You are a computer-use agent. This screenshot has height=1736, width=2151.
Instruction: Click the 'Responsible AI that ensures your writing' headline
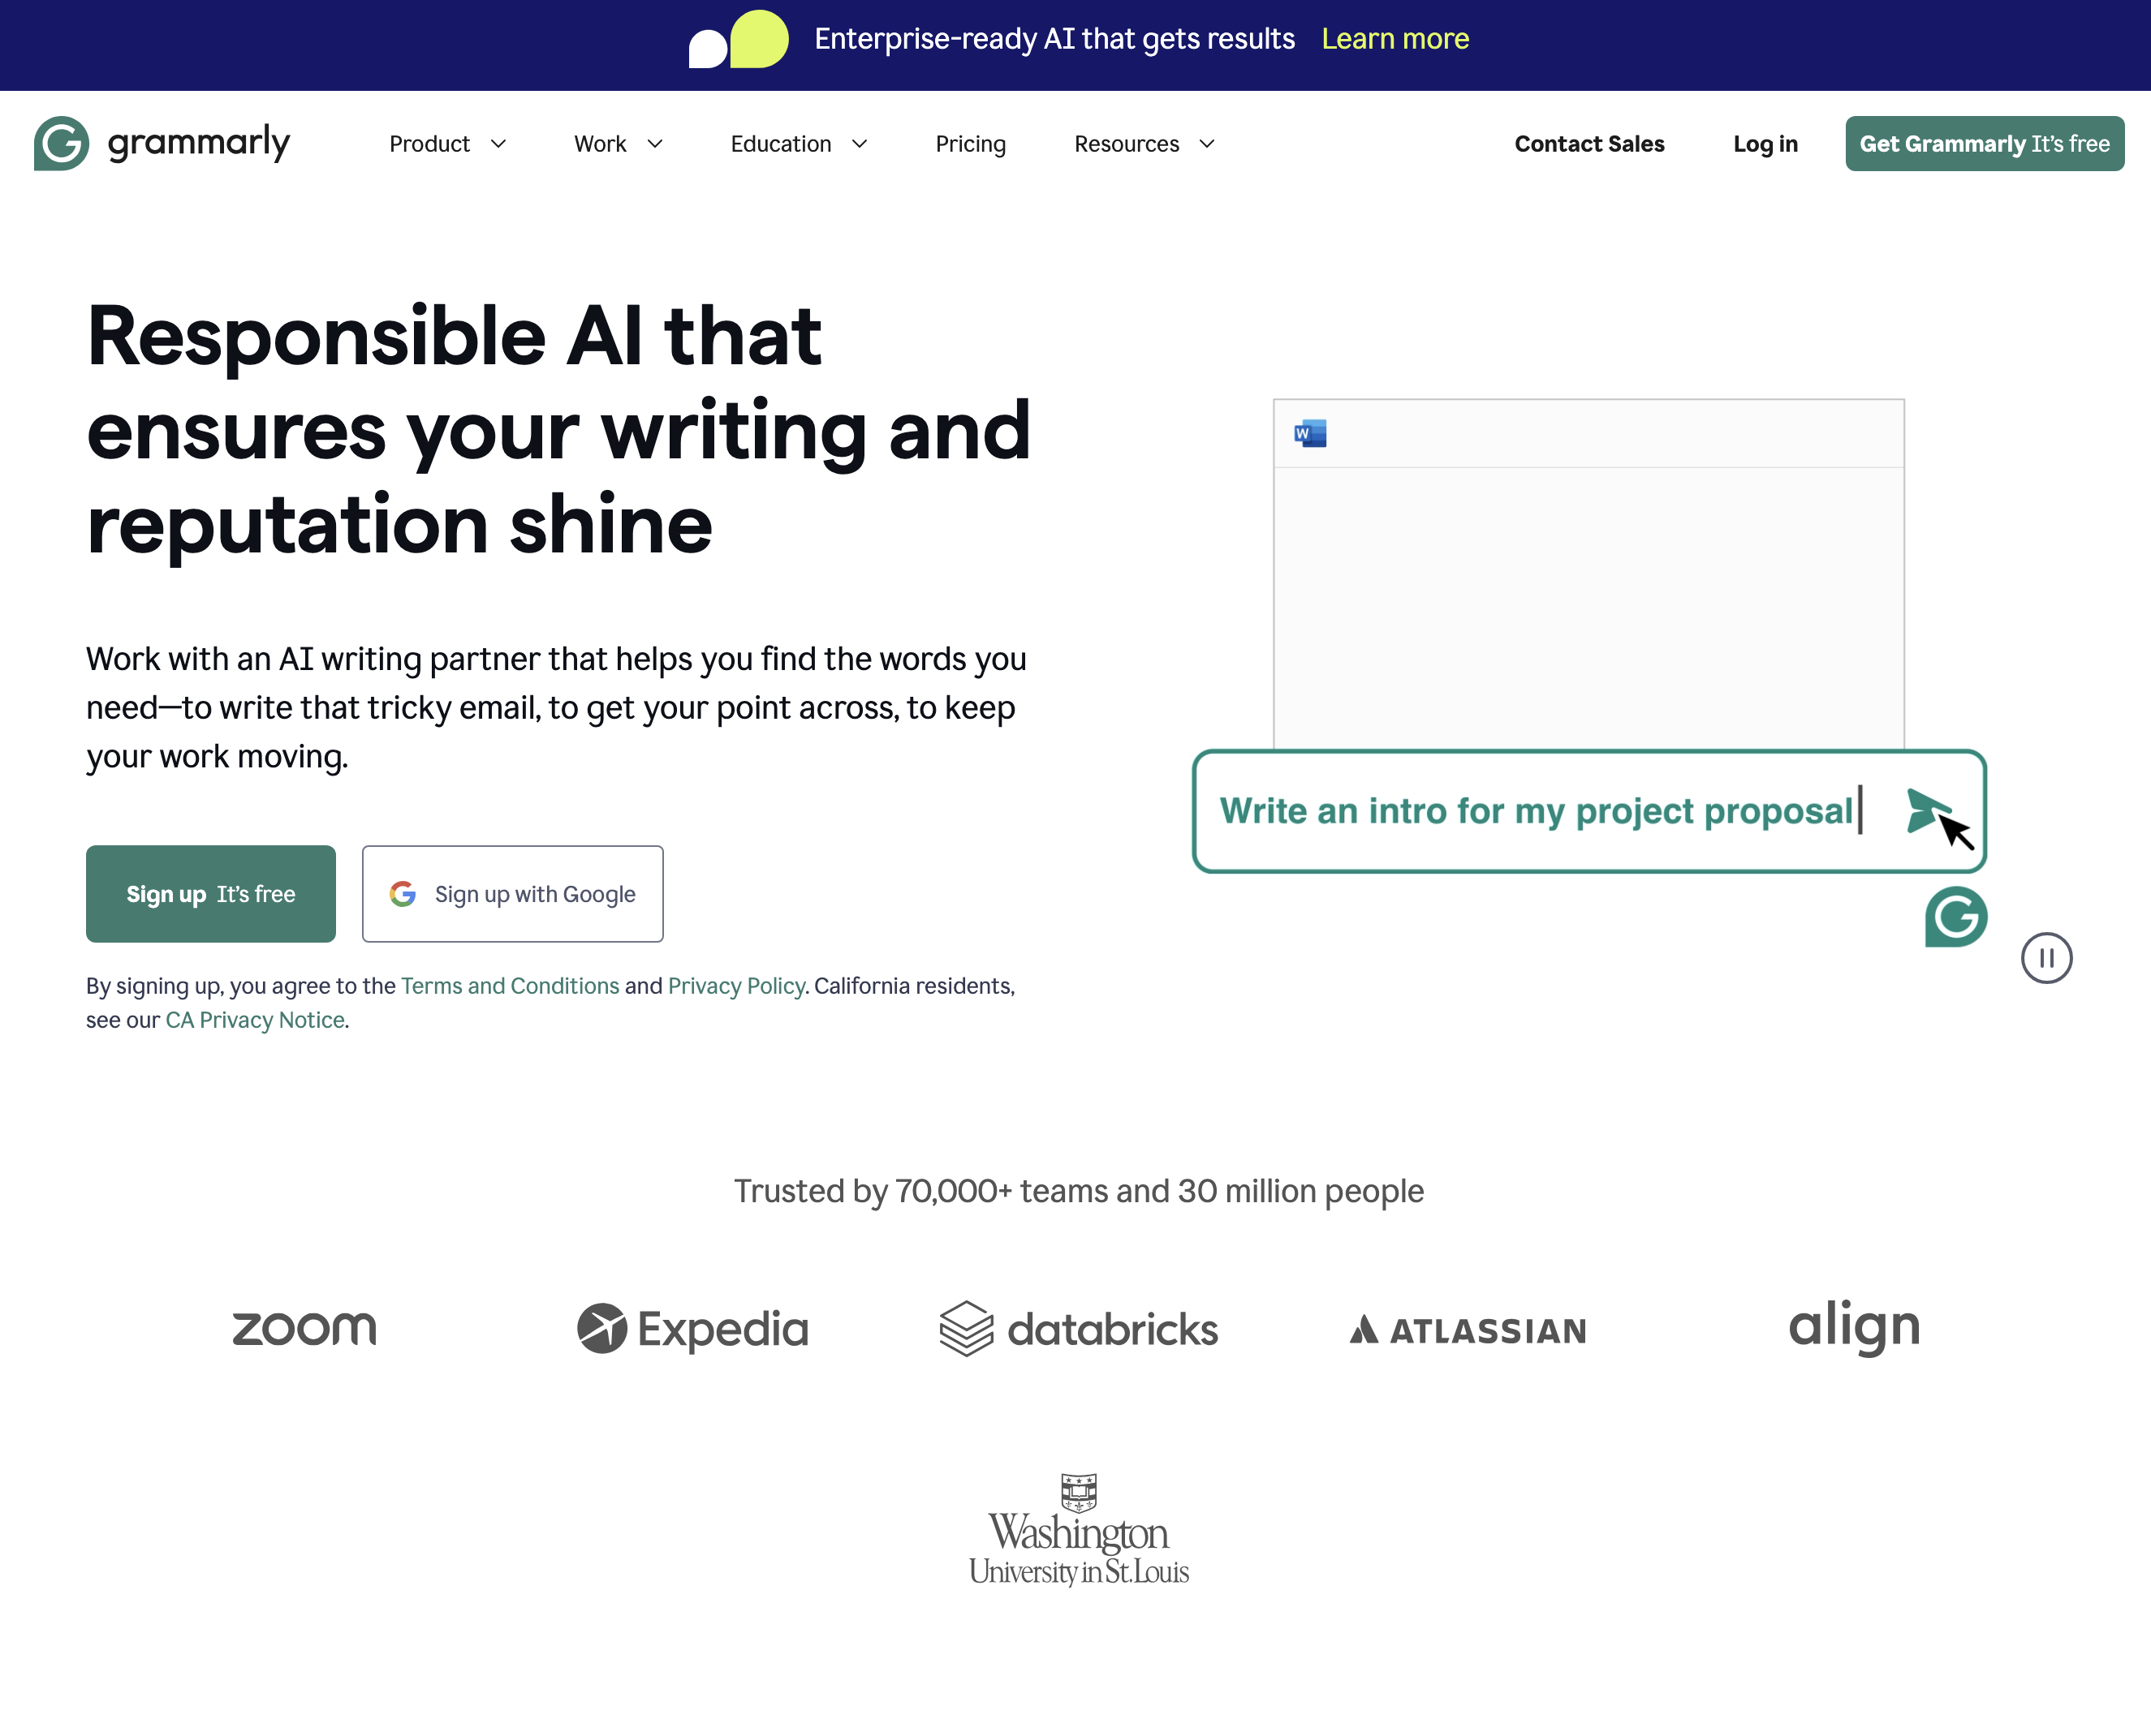coord(558,430)
